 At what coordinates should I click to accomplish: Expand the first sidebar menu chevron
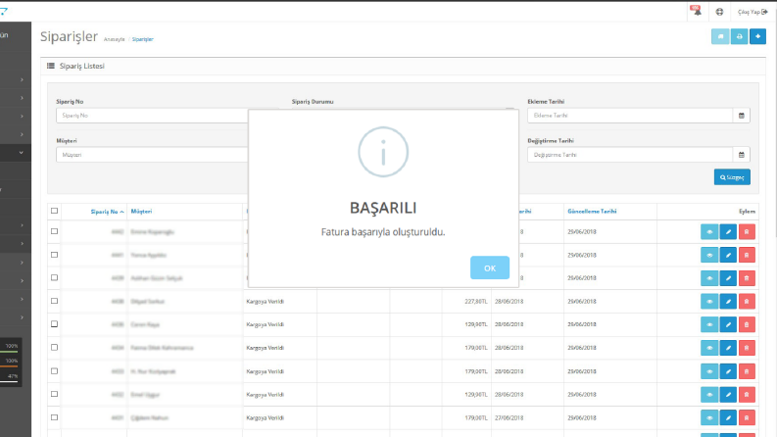pos(22,79)
